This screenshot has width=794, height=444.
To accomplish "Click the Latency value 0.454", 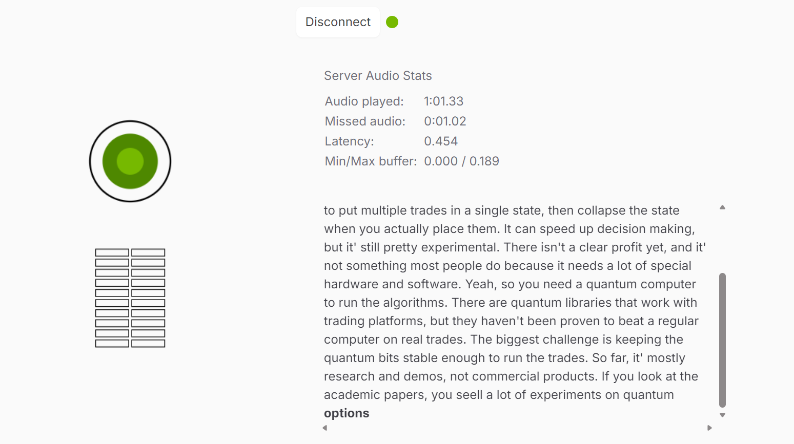I will pyautogui.click(x=441, y=141).
